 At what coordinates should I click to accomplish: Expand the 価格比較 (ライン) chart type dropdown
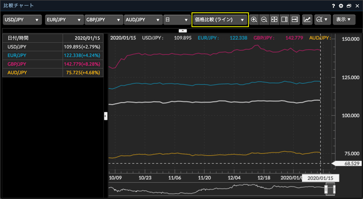coord(220,20)
